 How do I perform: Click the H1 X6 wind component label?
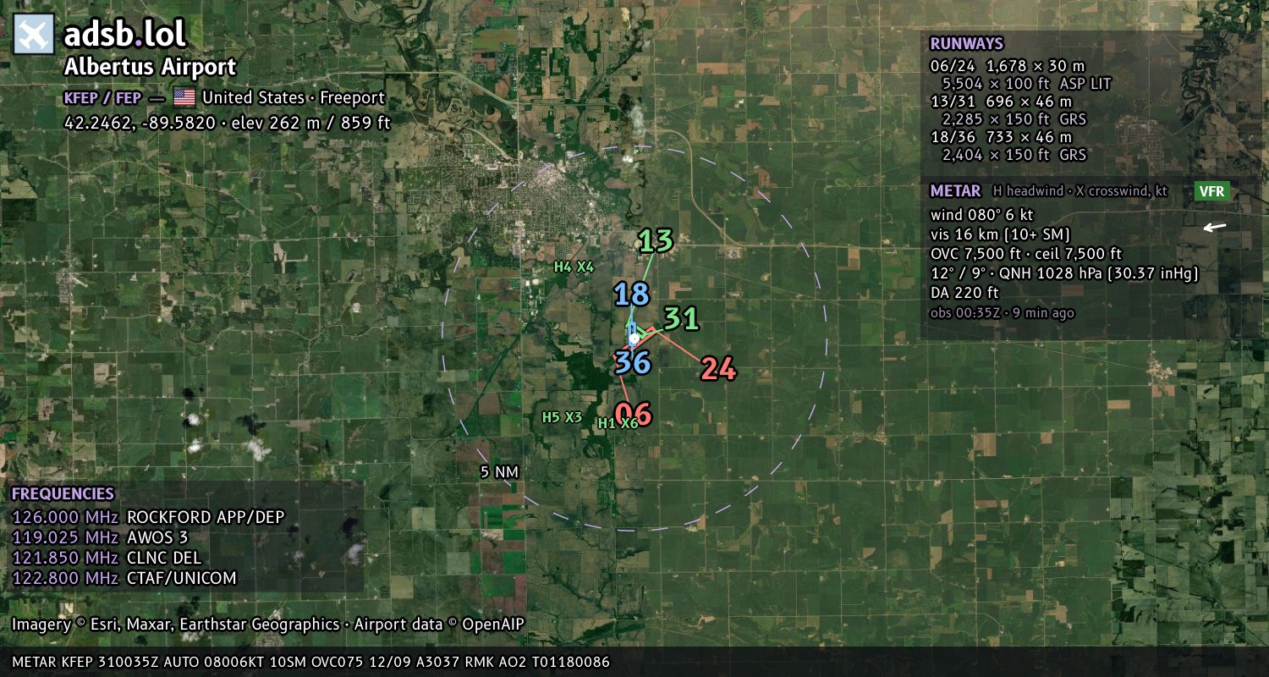coord(618,423)
